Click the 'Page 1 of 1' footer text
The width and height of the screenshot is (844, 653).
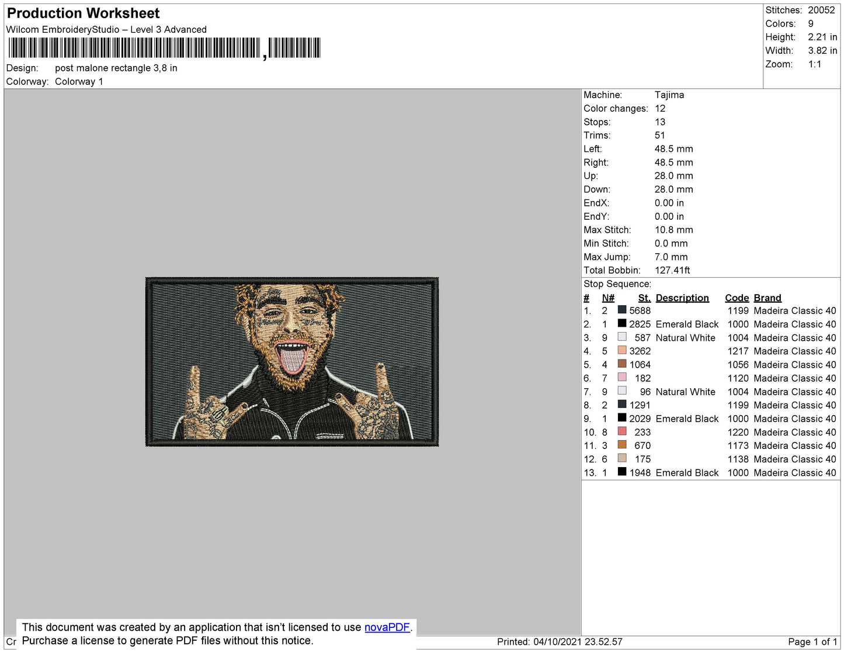812,641
